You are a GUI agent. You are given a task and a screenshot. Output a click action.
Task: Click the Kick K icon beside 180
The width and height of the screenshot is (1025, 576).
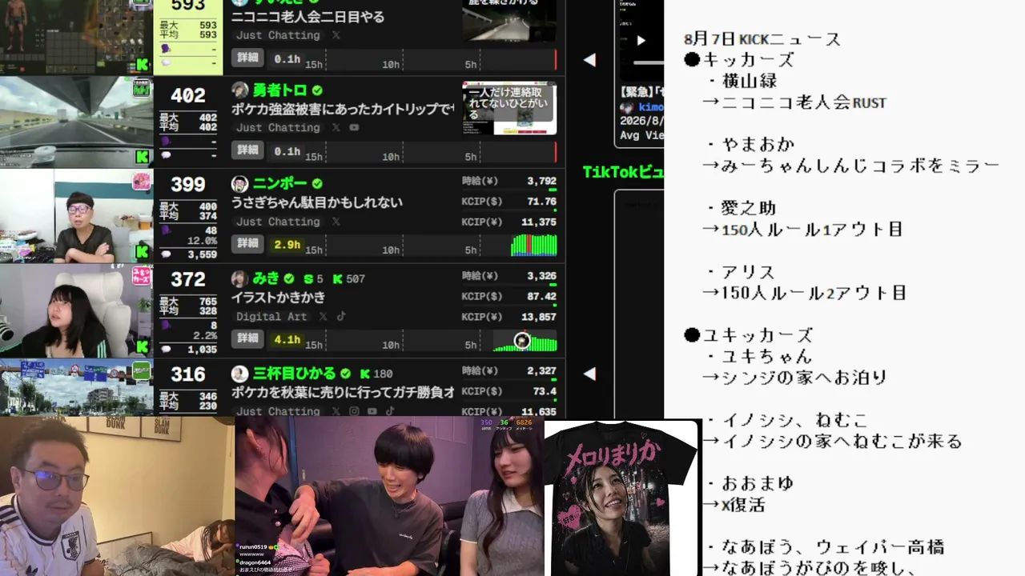[364, 374]
